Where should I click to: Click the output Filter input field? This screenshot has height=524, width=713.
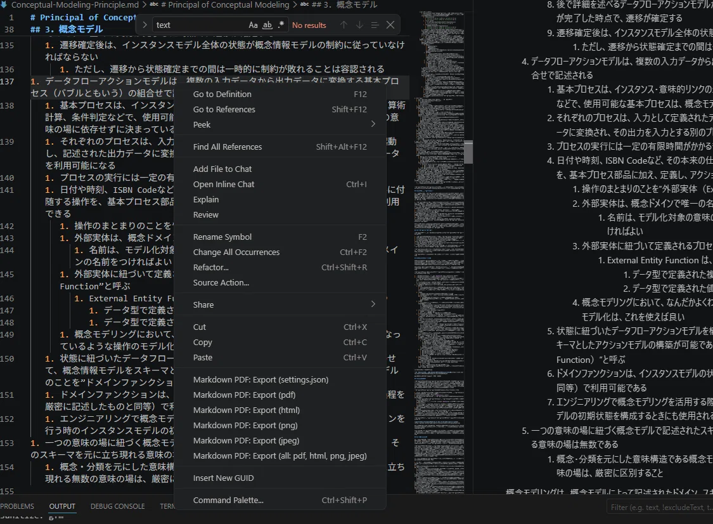pyautogui.click(x=660, y=507)
